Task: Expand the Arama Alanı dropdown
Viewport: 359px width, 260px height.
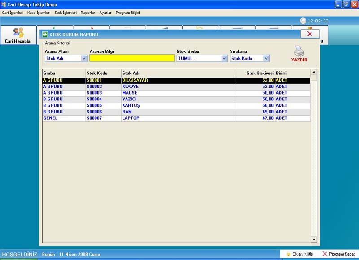Action: (x=84, y=58)
